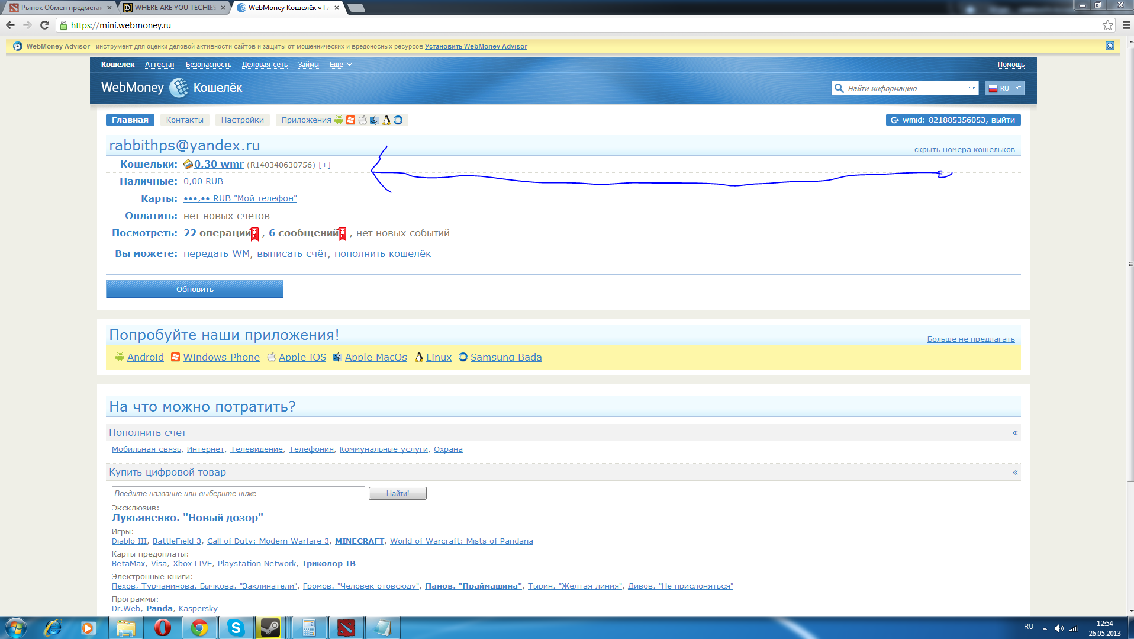Click the Найти! button
This screenshot has width=1134, height=639.
[398, 493]
